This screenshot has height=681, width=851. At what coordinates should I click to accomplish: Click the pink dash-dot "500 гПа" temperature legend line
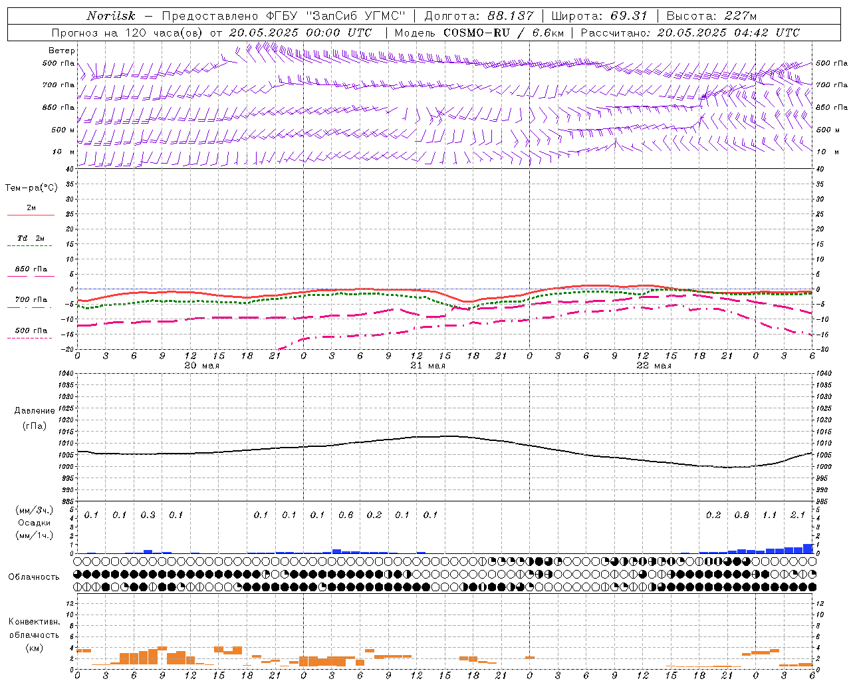(x=29, y=338)
